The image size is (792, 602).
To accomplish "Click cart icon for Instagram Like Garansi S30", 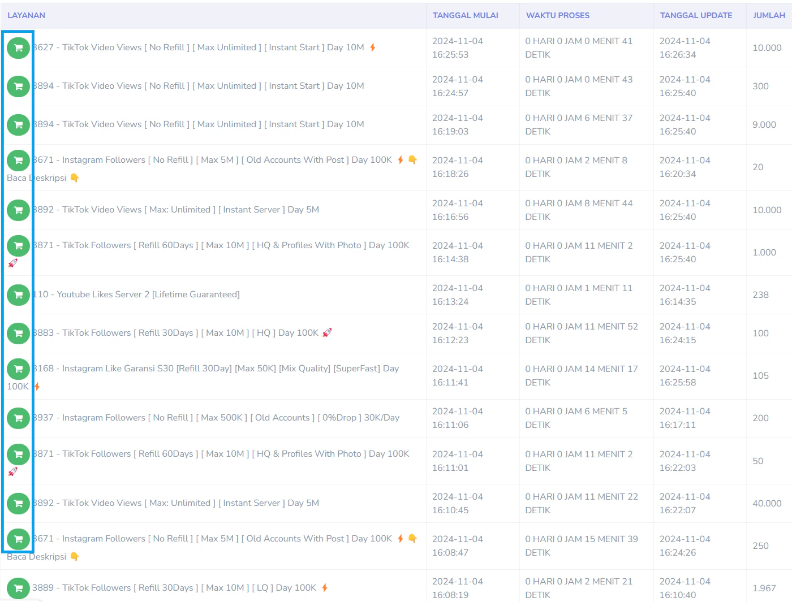I will 18,369.
